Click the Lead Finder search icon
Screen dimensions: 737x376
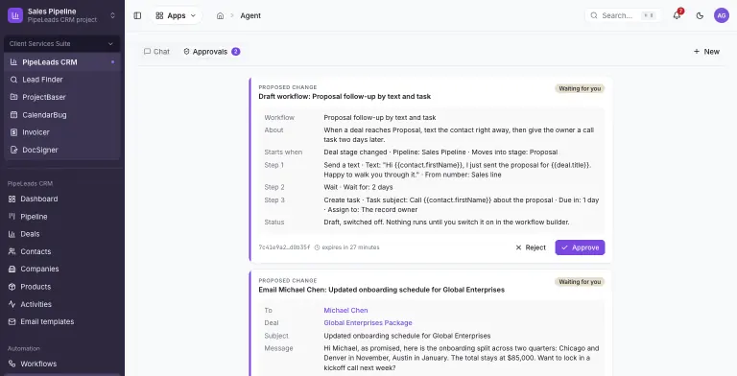coord(13,80)
